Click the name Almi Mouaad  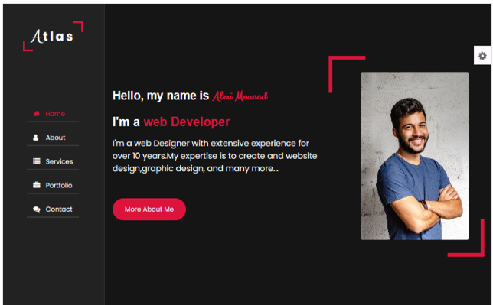(x=240, y=96)
